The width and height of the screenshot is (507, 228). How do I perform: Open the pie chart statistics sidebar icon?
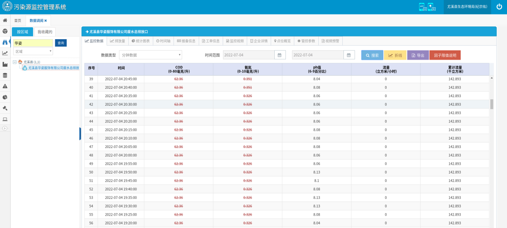tap(5, 97)
